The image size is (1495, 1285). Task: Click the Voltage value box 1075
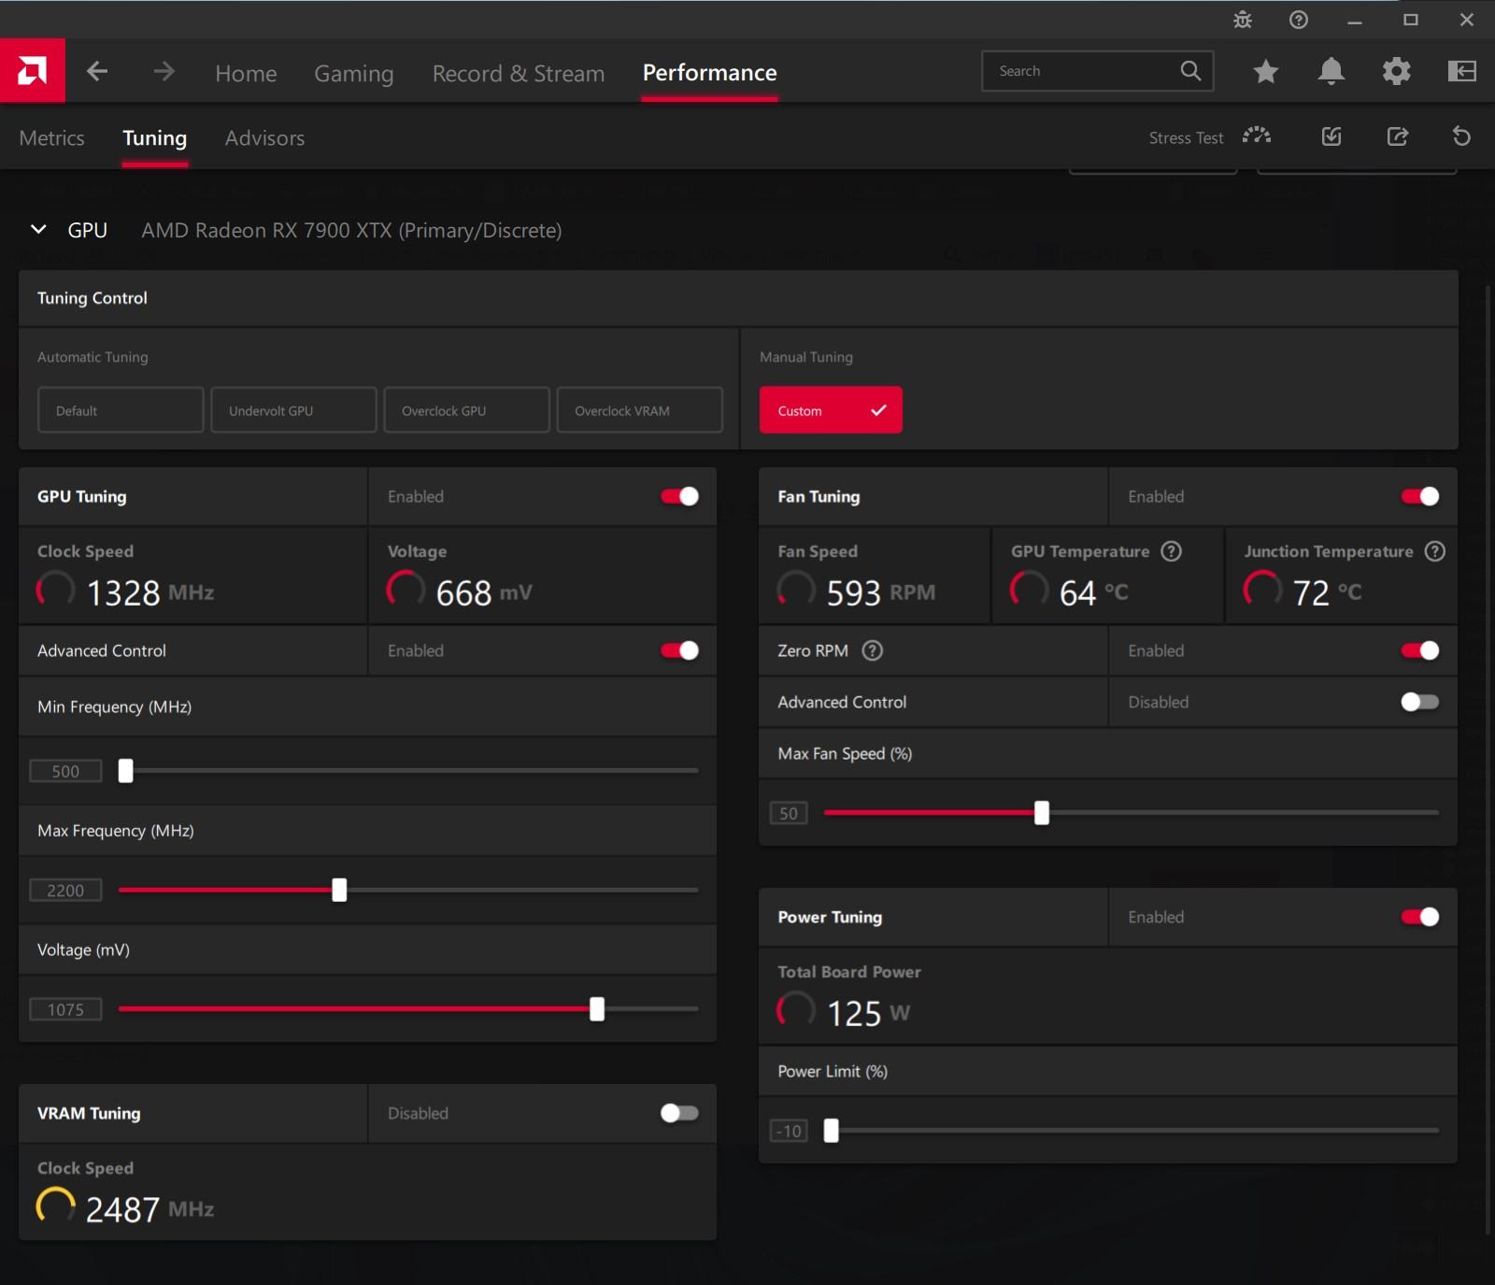(65, 1009)
